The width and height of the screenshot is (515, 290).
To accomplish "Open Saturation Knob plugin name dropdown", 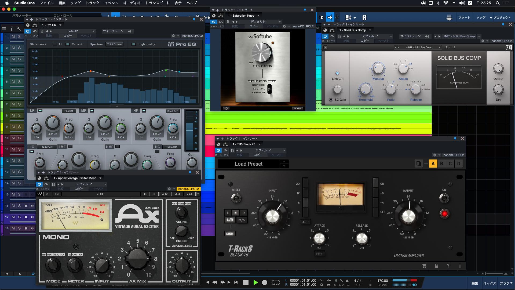I will (243, 16).
